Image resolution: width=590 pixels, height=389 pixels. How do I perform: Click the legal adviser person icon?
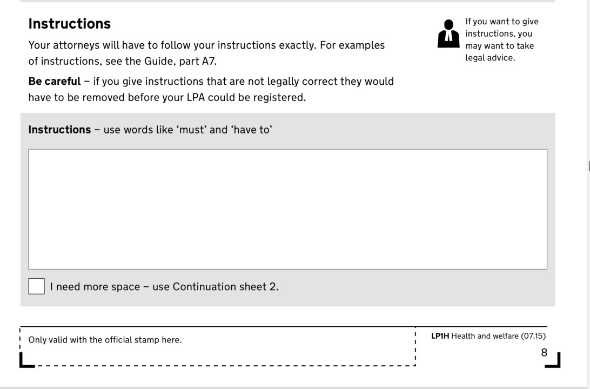(x=448, y=34)
